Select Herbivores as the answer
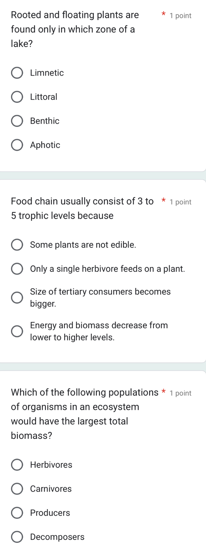The width and height of the screenshot is (206, 557). [x=17, y=465]
